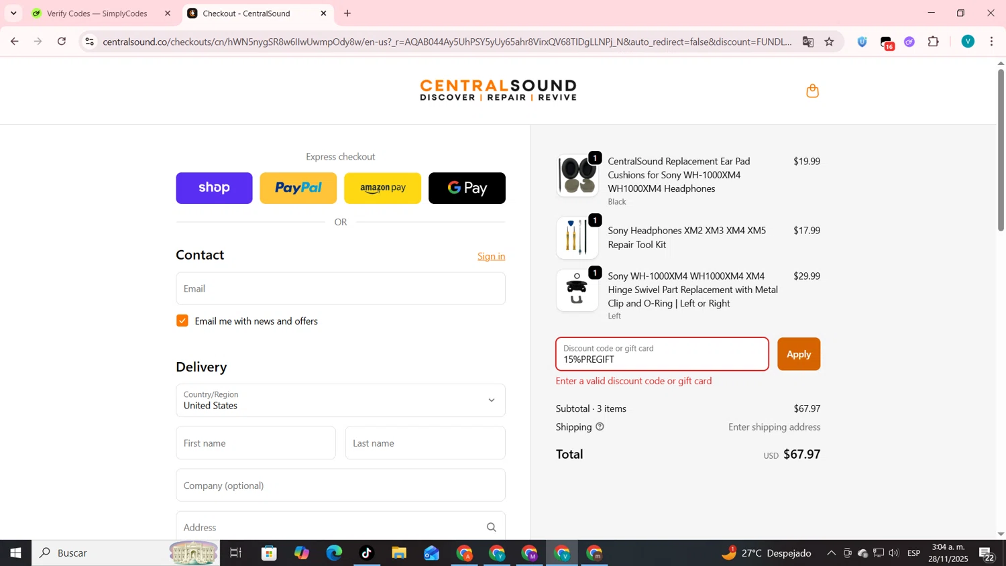Open Task View on the taskbar
This screenshot has height=566, width=1006.
click(236, 553)
